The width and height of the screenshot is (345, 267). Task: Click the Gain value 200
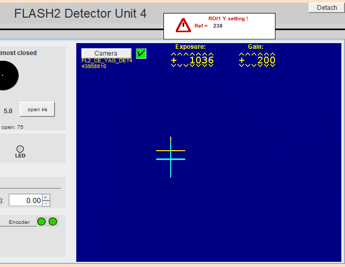pos(266,60)
